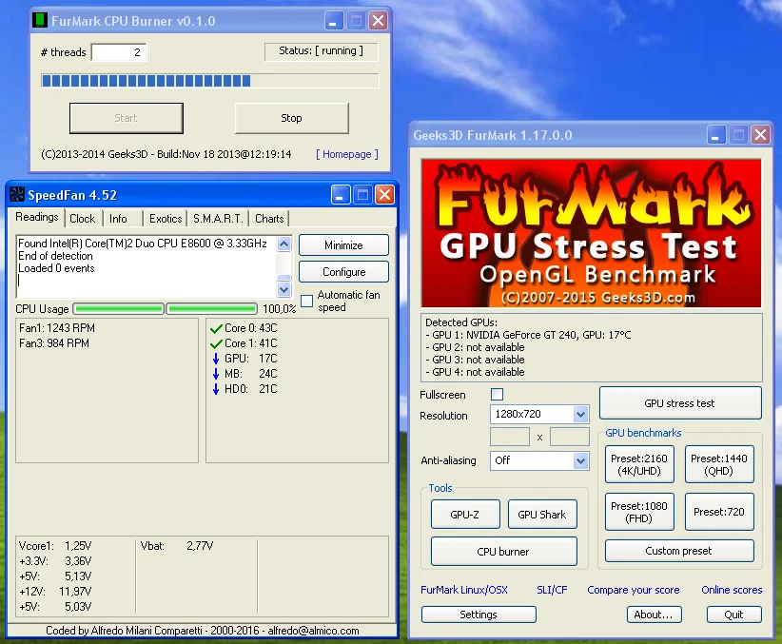Screen dimensions: 782x644
Task: Open SpeedFan Configure dialog
Action: tap(343, 272)
